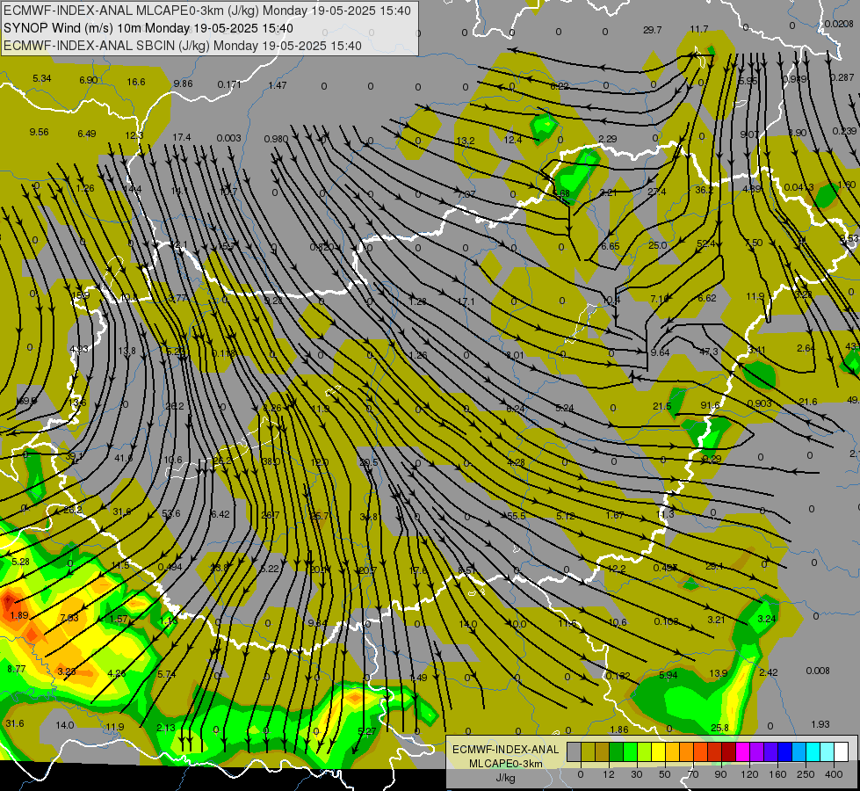Screen dimensions: 860x791
Task: Pick the indigo legend swatch
Action: tap(771, 752)
